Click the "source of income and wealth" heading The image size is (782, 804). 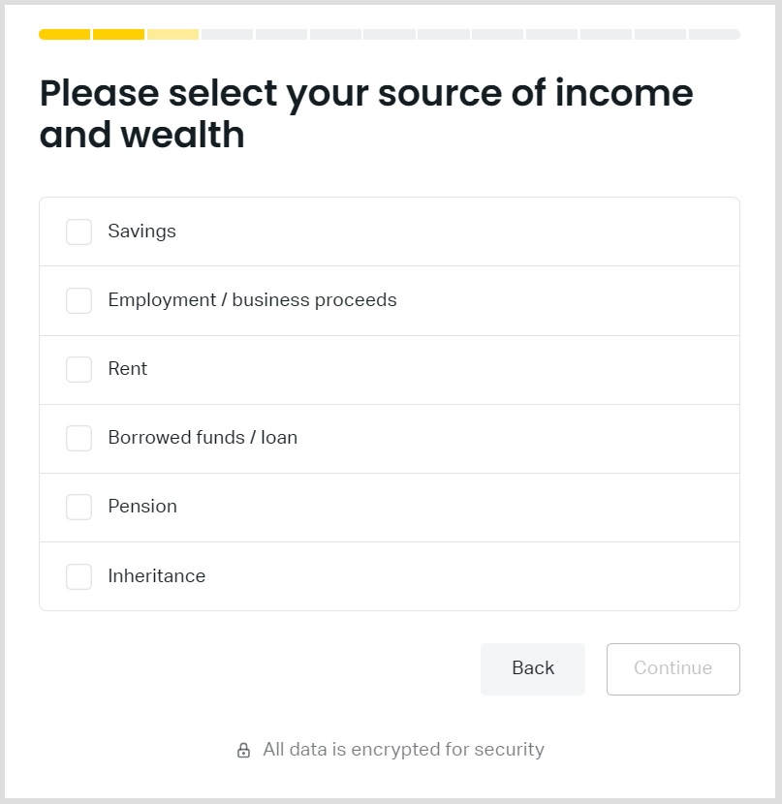[x=366, y=113]
